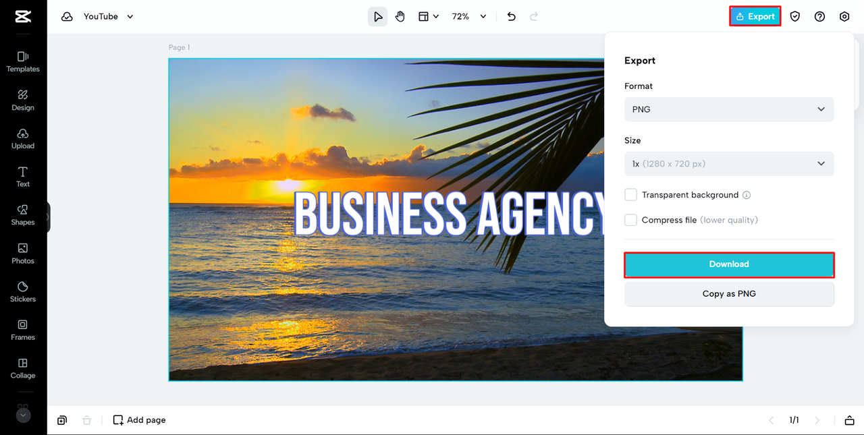Open the Collage panel
864x435 pixels.
[23, 368]
